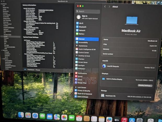Collapse the Hardware tree in System Information
Screen dimensions: 162x122
pyautogui.click(x=1, y=4)
